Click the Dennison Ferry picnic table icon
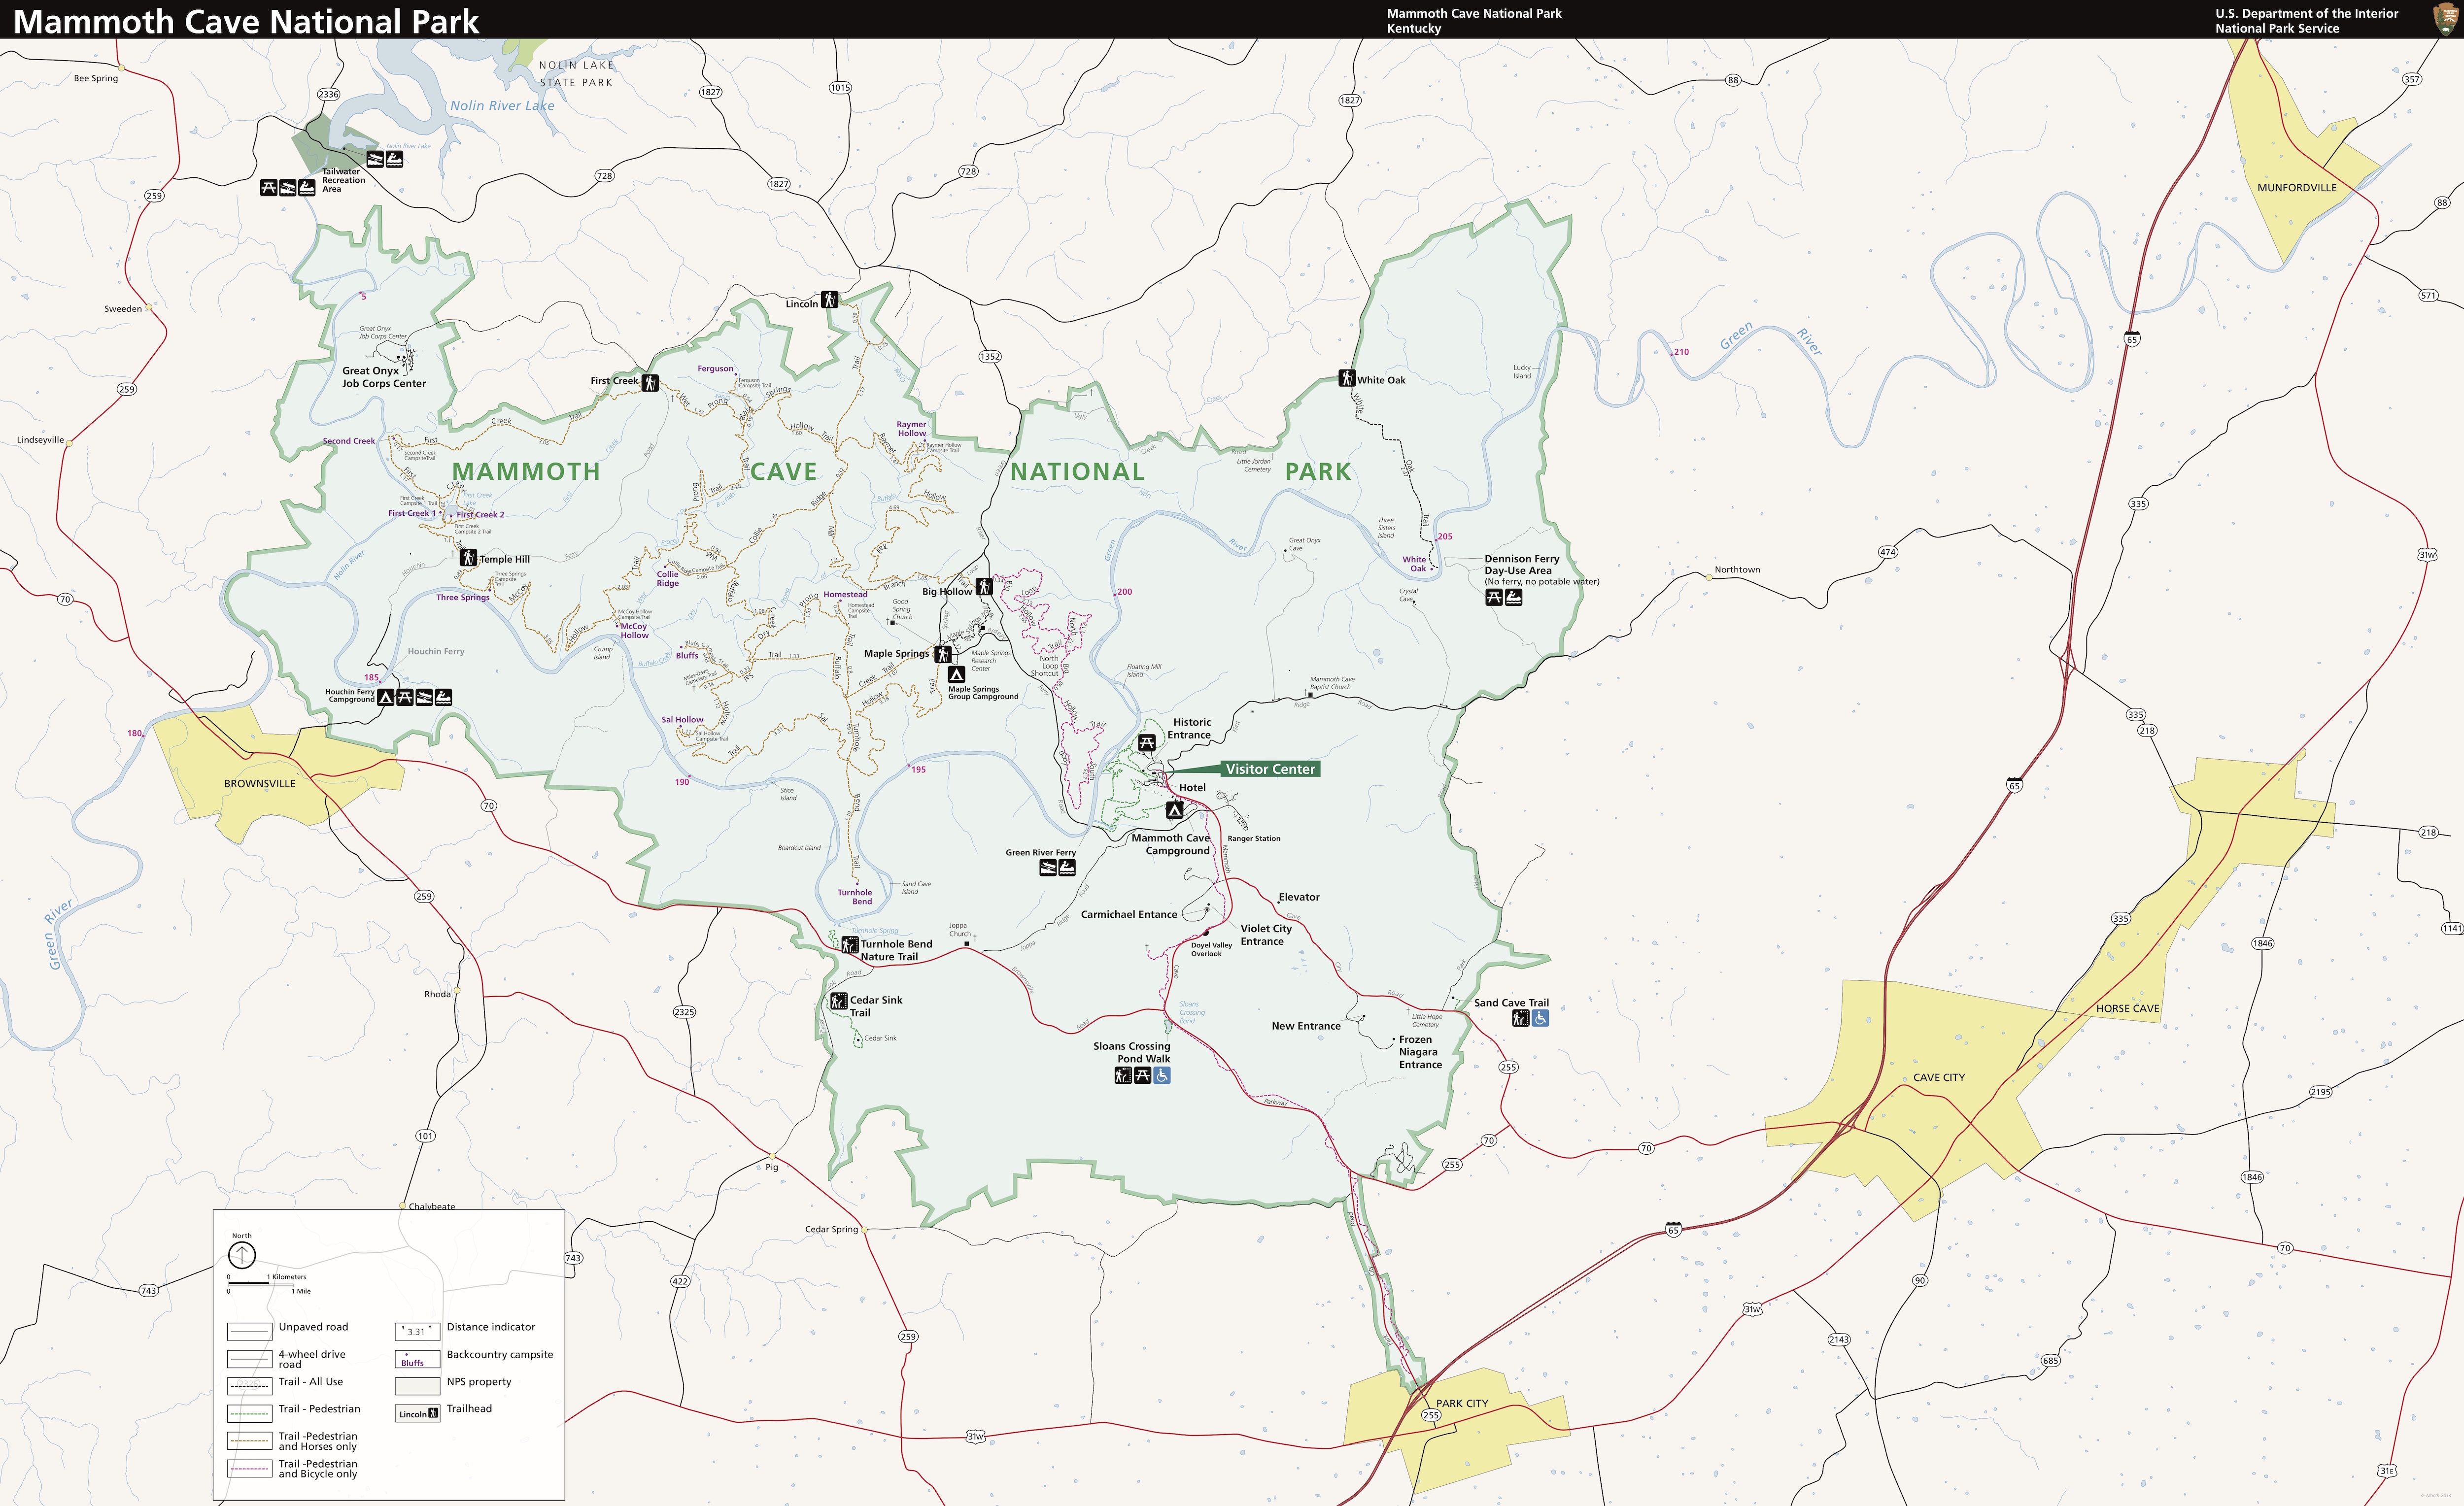2464x1506 pixels. click(1493, 597)
